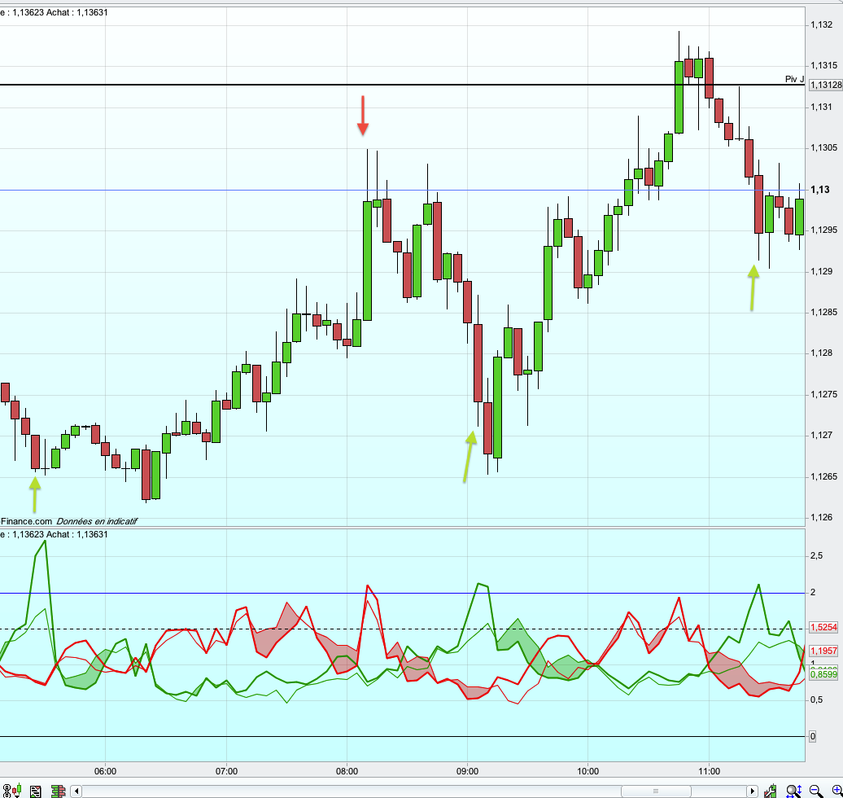This screenshot has height=798, width=843.
Task: Click the 1,1295 price axis label
Action: (823, 230)
